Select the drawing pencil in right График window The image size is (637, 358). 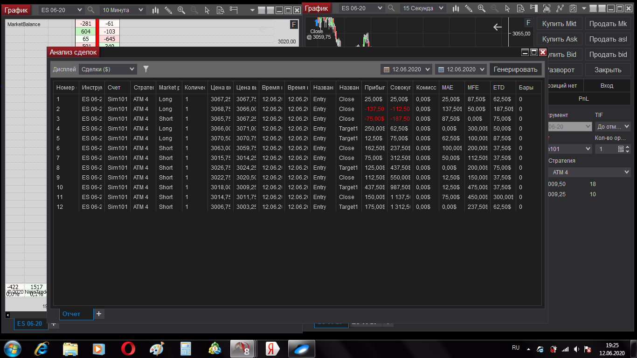coord(469,8)
